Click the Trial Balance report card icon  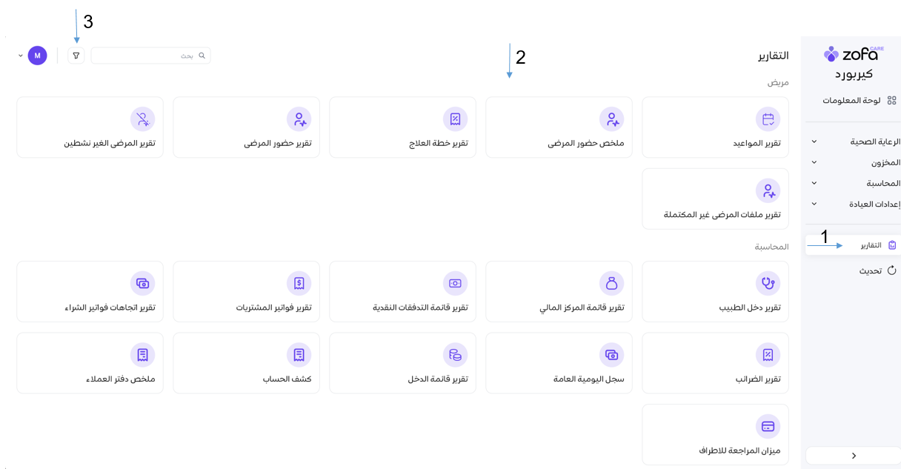coord(768,426)
